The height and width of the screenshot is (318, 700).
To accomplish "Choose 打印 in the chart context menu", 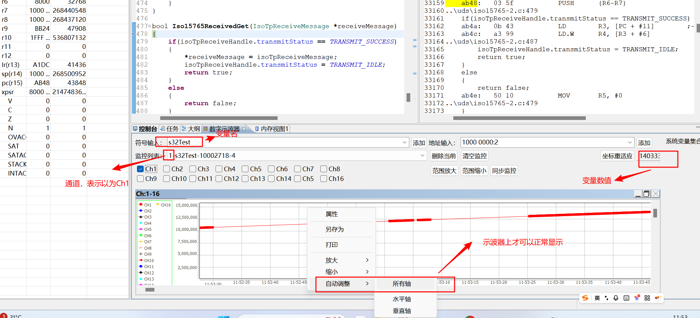I will pyautogui.click(x=341, y=245).
